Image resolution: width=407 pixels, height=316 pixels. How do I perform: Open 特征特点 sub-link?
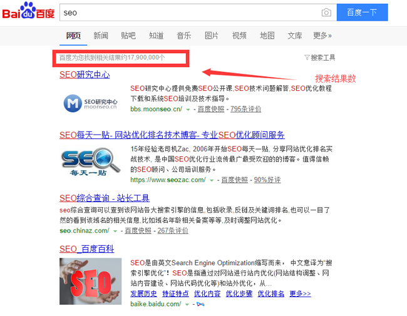click(175, 293)
